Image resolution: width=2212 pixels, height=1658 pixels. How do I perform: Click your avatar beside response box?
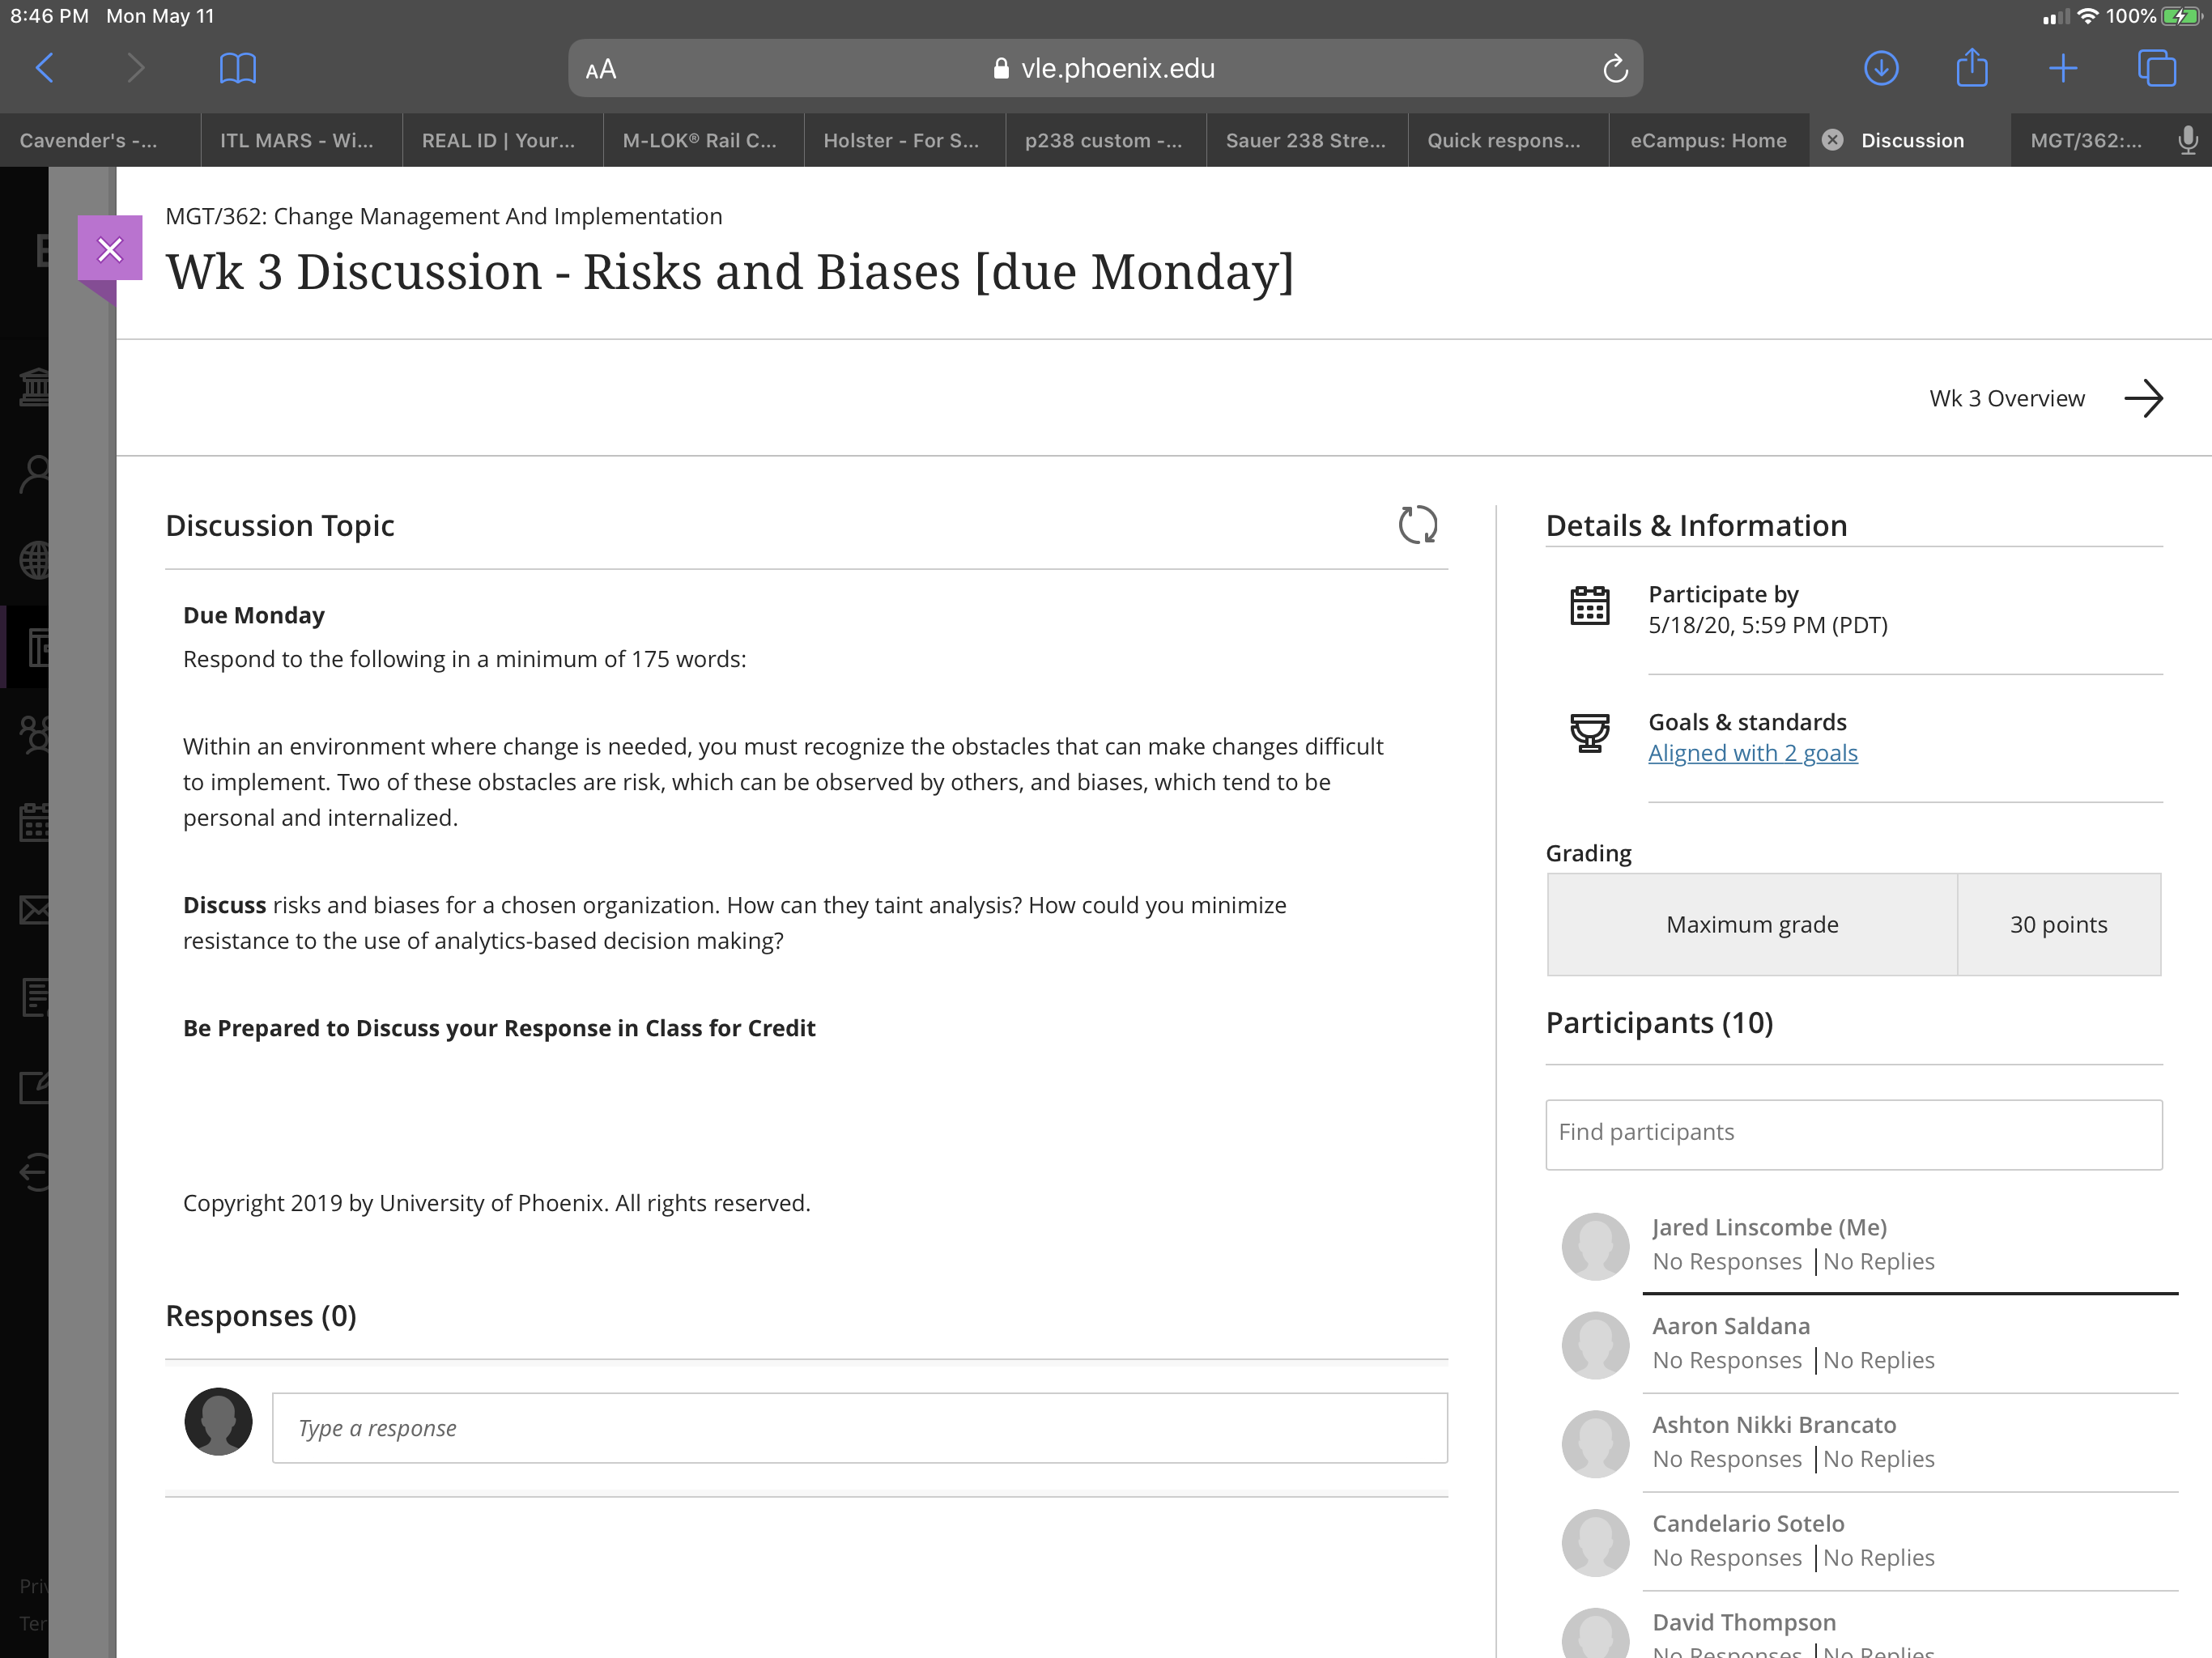[218, 1421]
